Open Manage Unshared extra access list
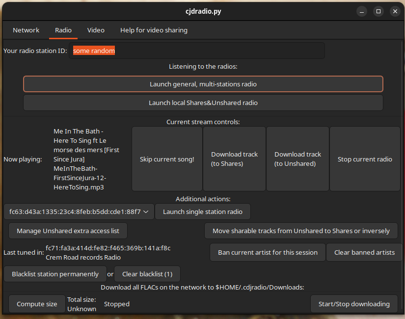Viewport: 405px width, 319px height. click(68, 231)
